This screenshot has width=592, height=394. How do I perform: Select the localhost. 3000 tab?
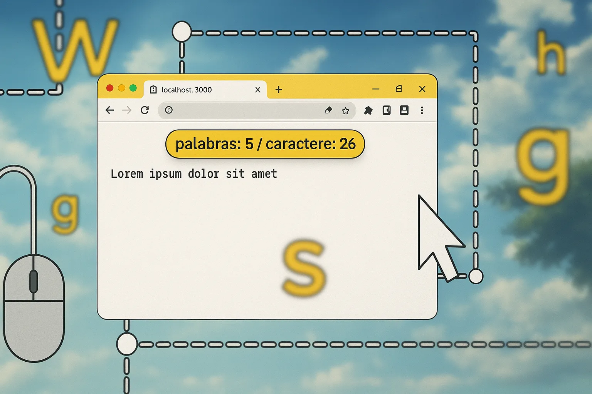pos(193,90)
